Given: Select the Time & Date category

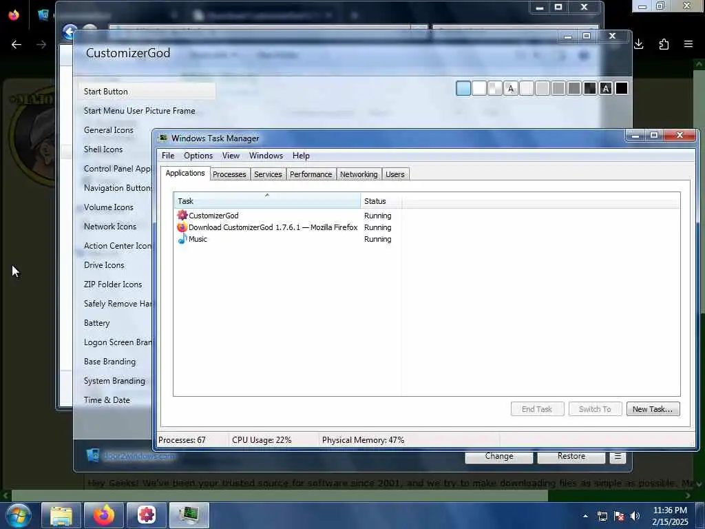Looking at the screenshot, I should pos(107,400).
